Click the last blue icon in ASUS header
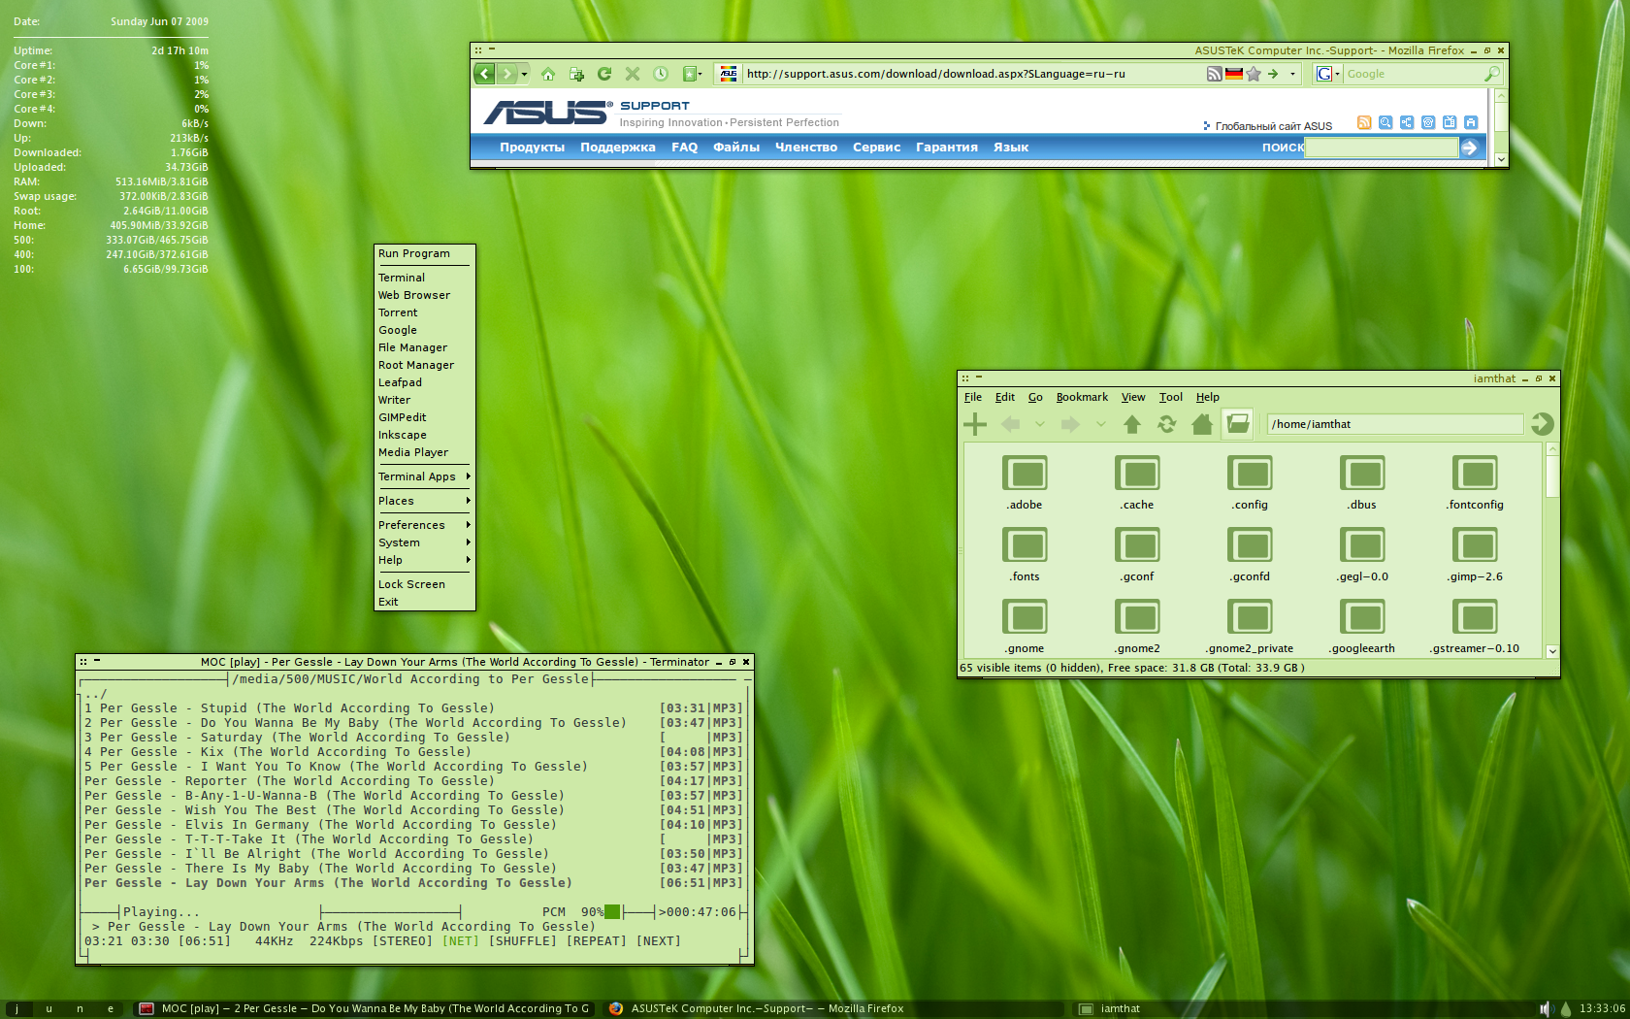This screenshot has width=1630, height=1019. [1471, 122]
